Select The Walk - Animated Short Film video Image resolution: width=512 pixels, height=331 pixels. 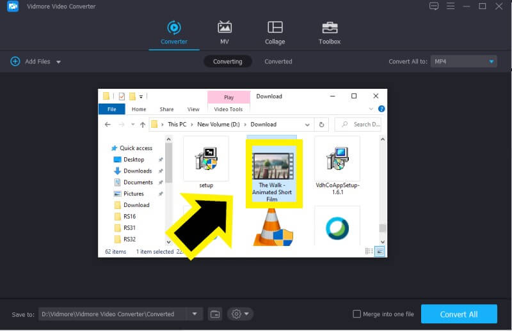[x=273, y=173]
